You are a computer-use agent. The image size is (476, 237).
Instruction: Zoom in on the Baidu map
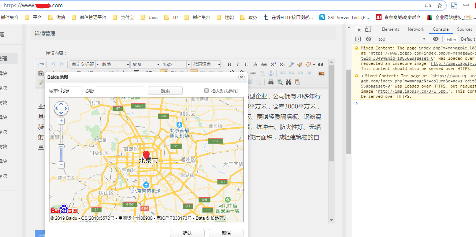[61, 121]
